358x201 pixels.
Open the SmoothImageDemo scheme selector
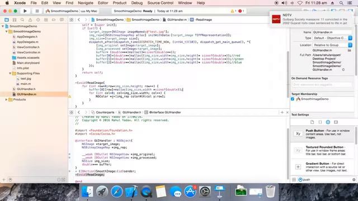(x=62, y=11)
